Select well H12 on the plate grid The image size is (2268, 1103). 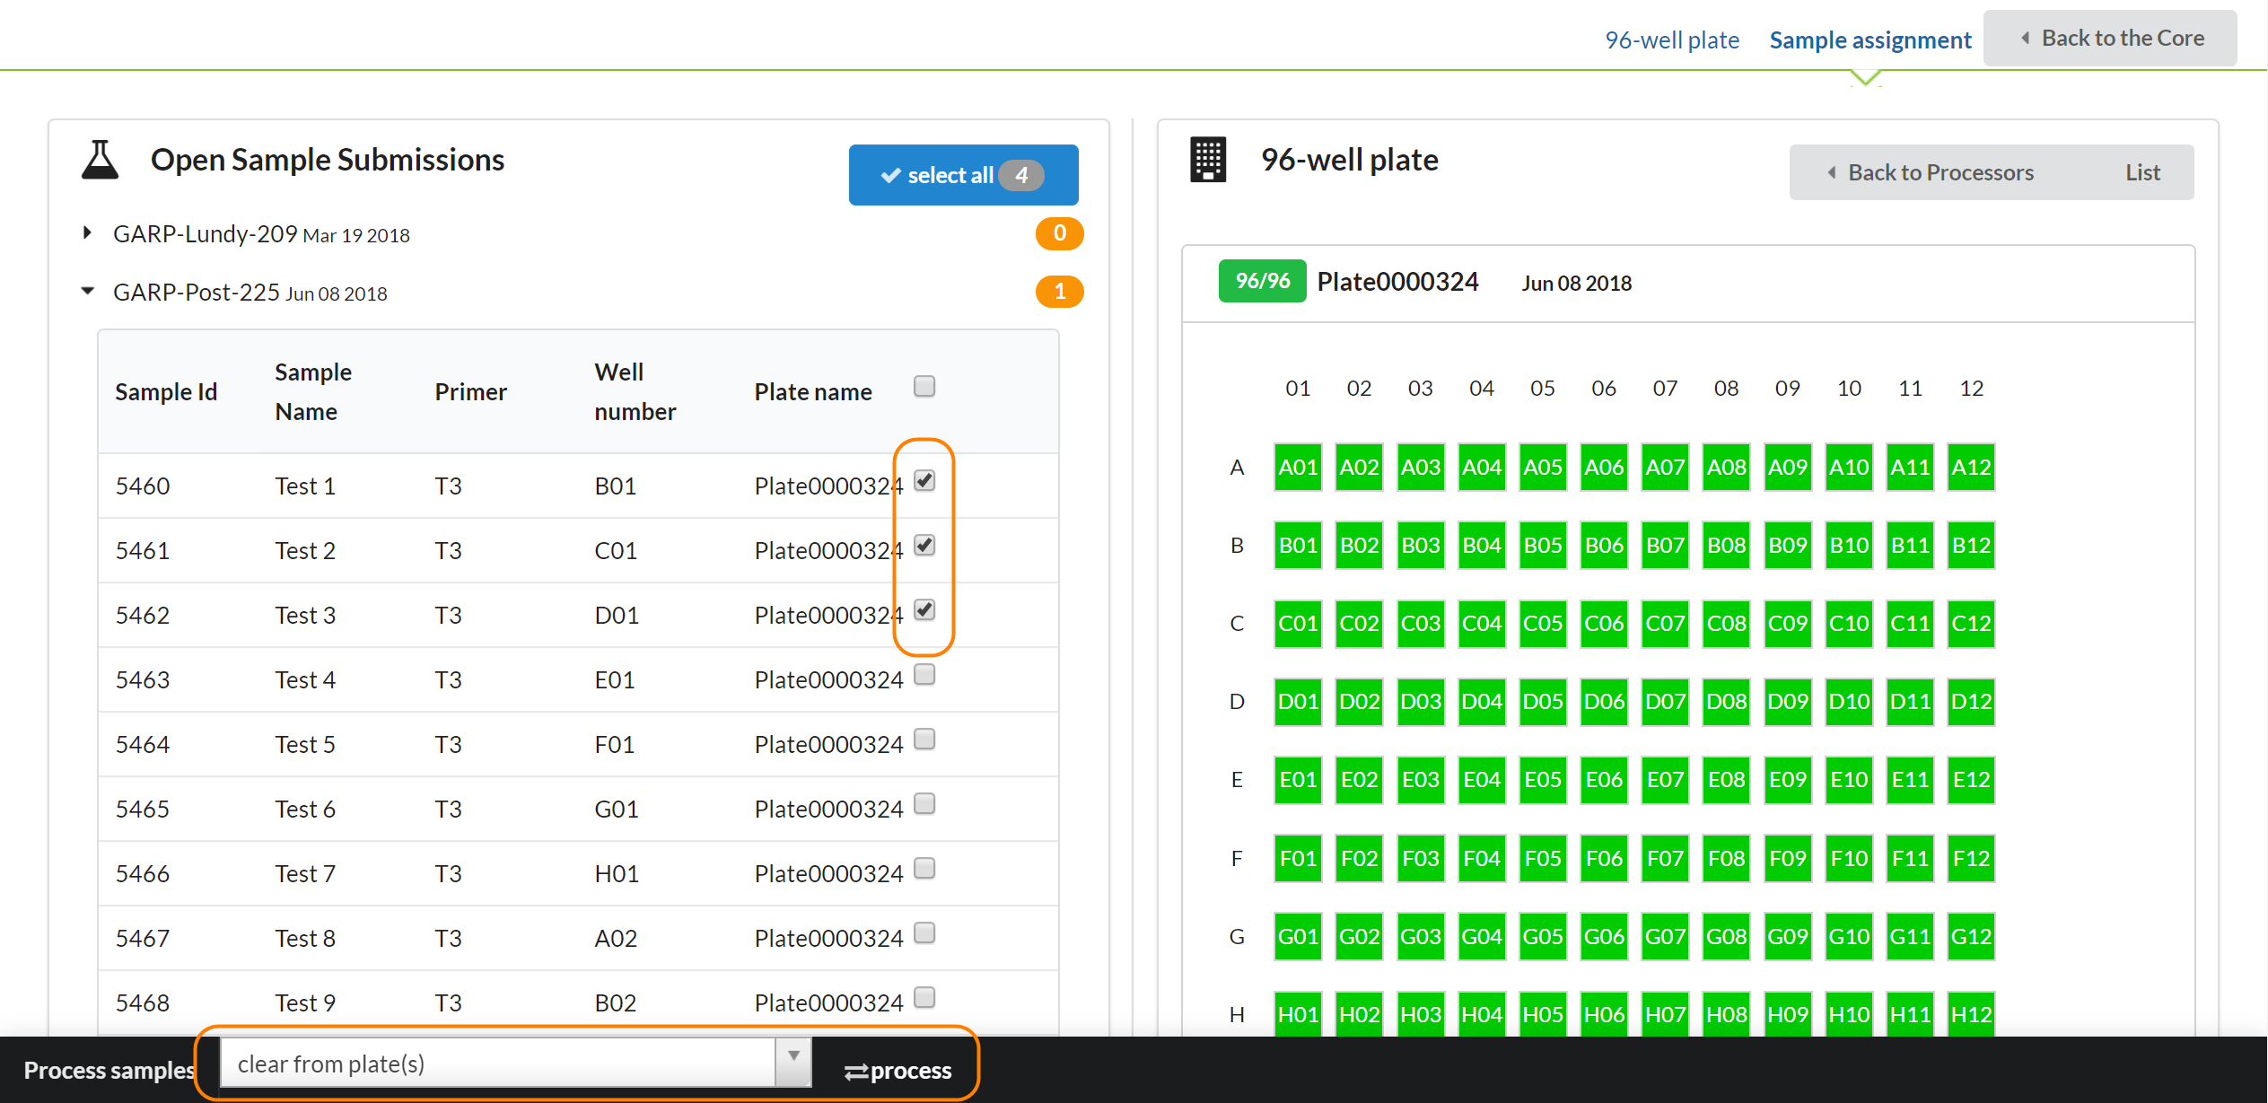coord(1970,1014)
